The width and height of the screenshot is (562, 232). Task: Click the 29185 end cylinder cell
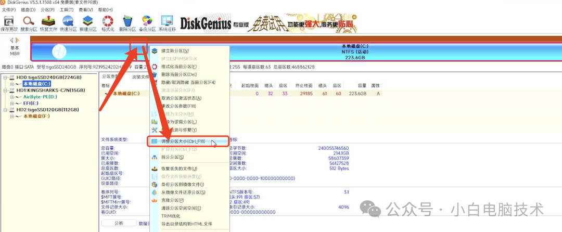tap(307, 94)
